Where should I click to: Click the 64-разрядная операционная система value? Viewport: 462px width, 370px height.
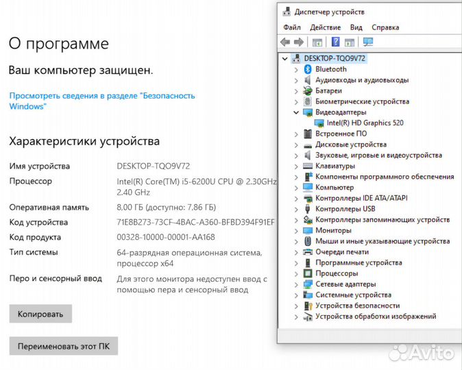click(189, 258)
